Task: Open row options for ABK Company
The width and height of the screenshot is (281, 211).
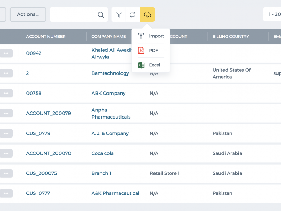Action: tap(6, 93)
